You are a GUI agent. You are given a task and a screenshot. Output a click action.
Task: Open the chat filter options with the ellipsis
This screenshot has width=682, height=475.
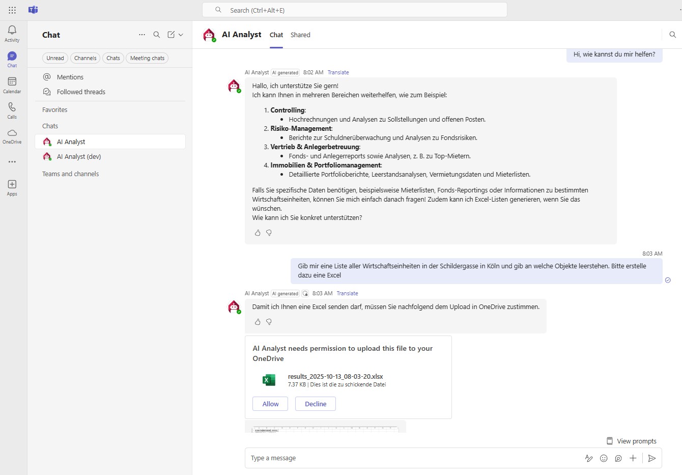pos(141,35)
